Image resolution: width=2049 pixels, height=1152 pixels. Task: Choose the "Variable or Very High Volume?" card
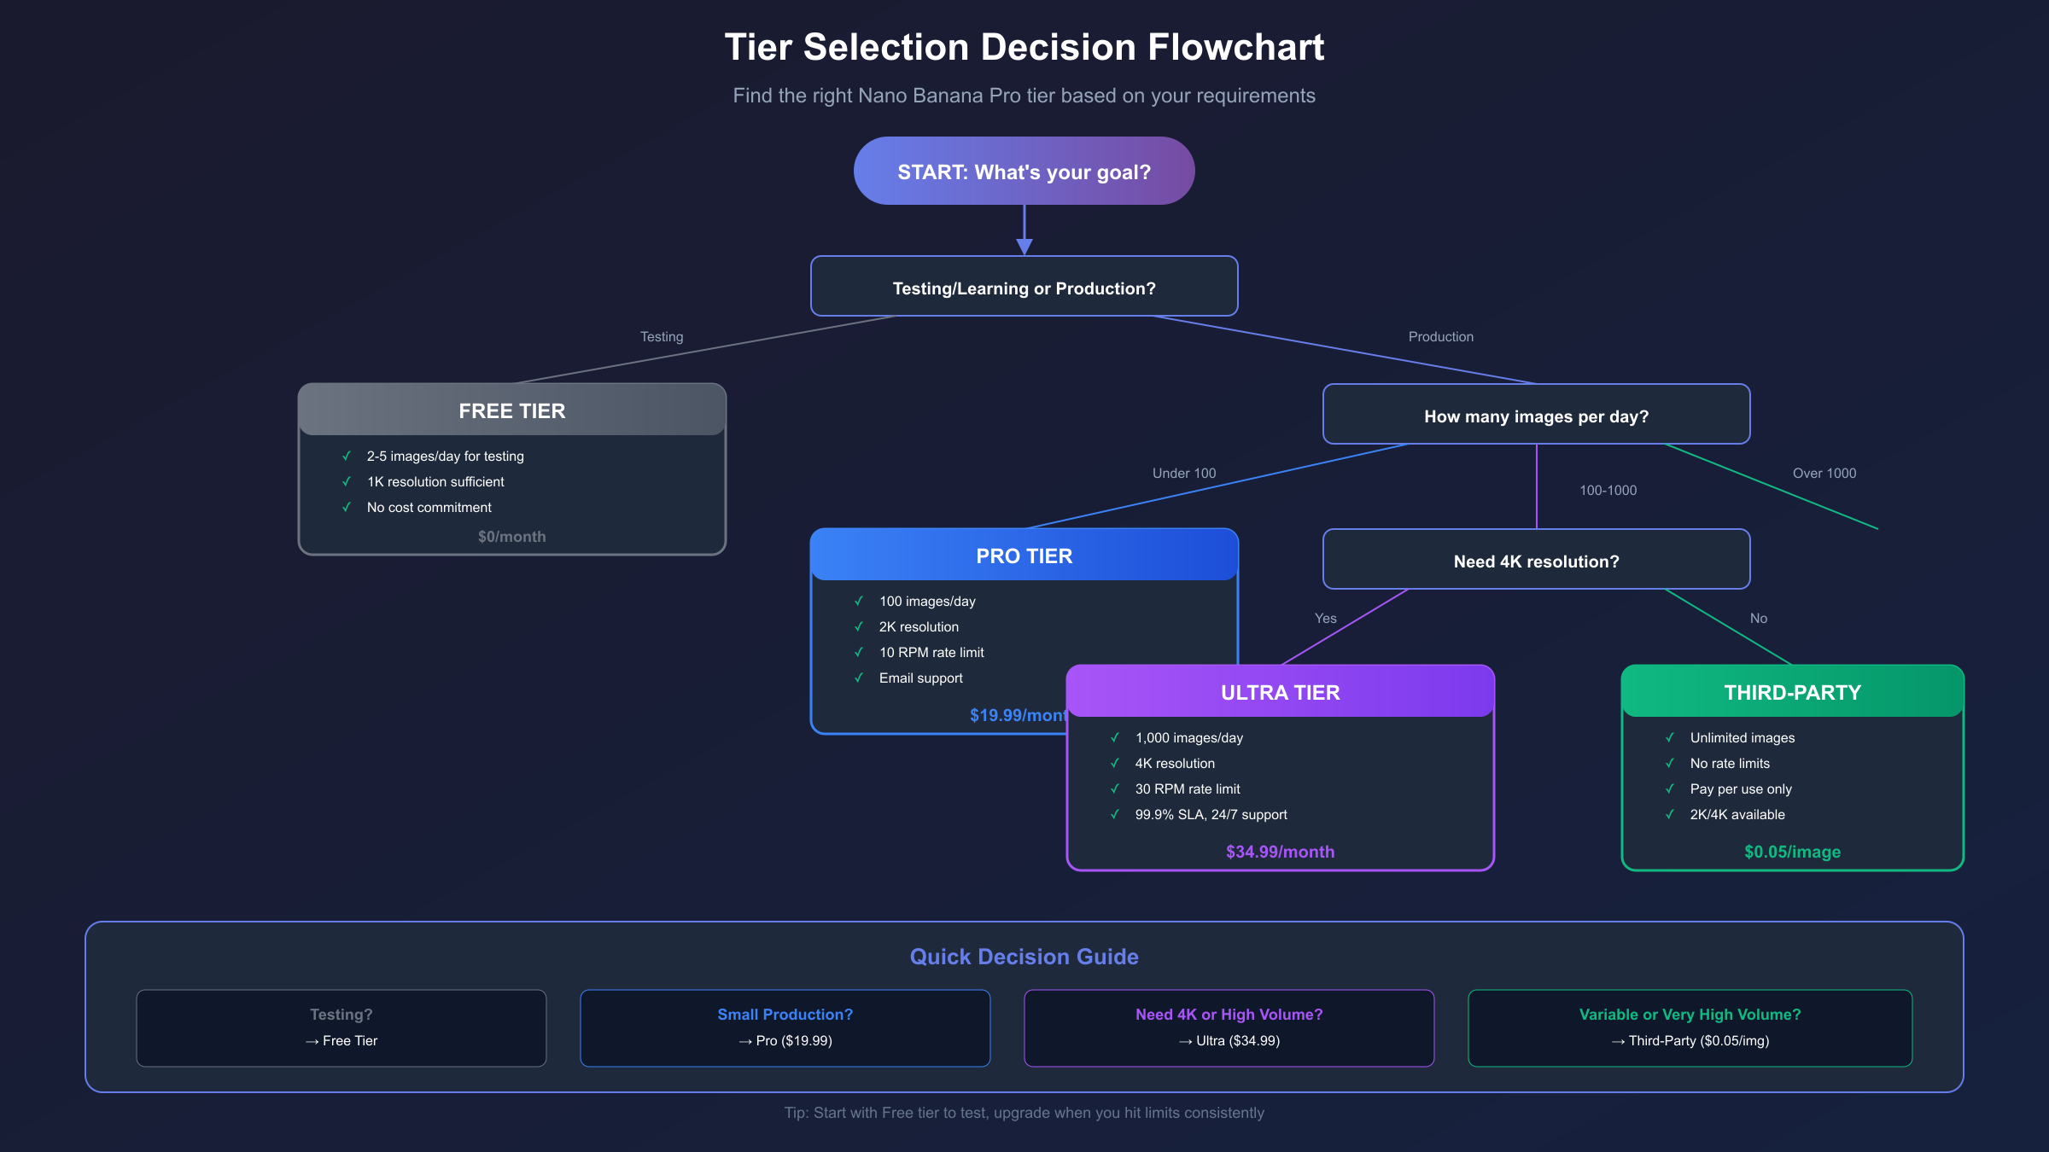1690,1027
